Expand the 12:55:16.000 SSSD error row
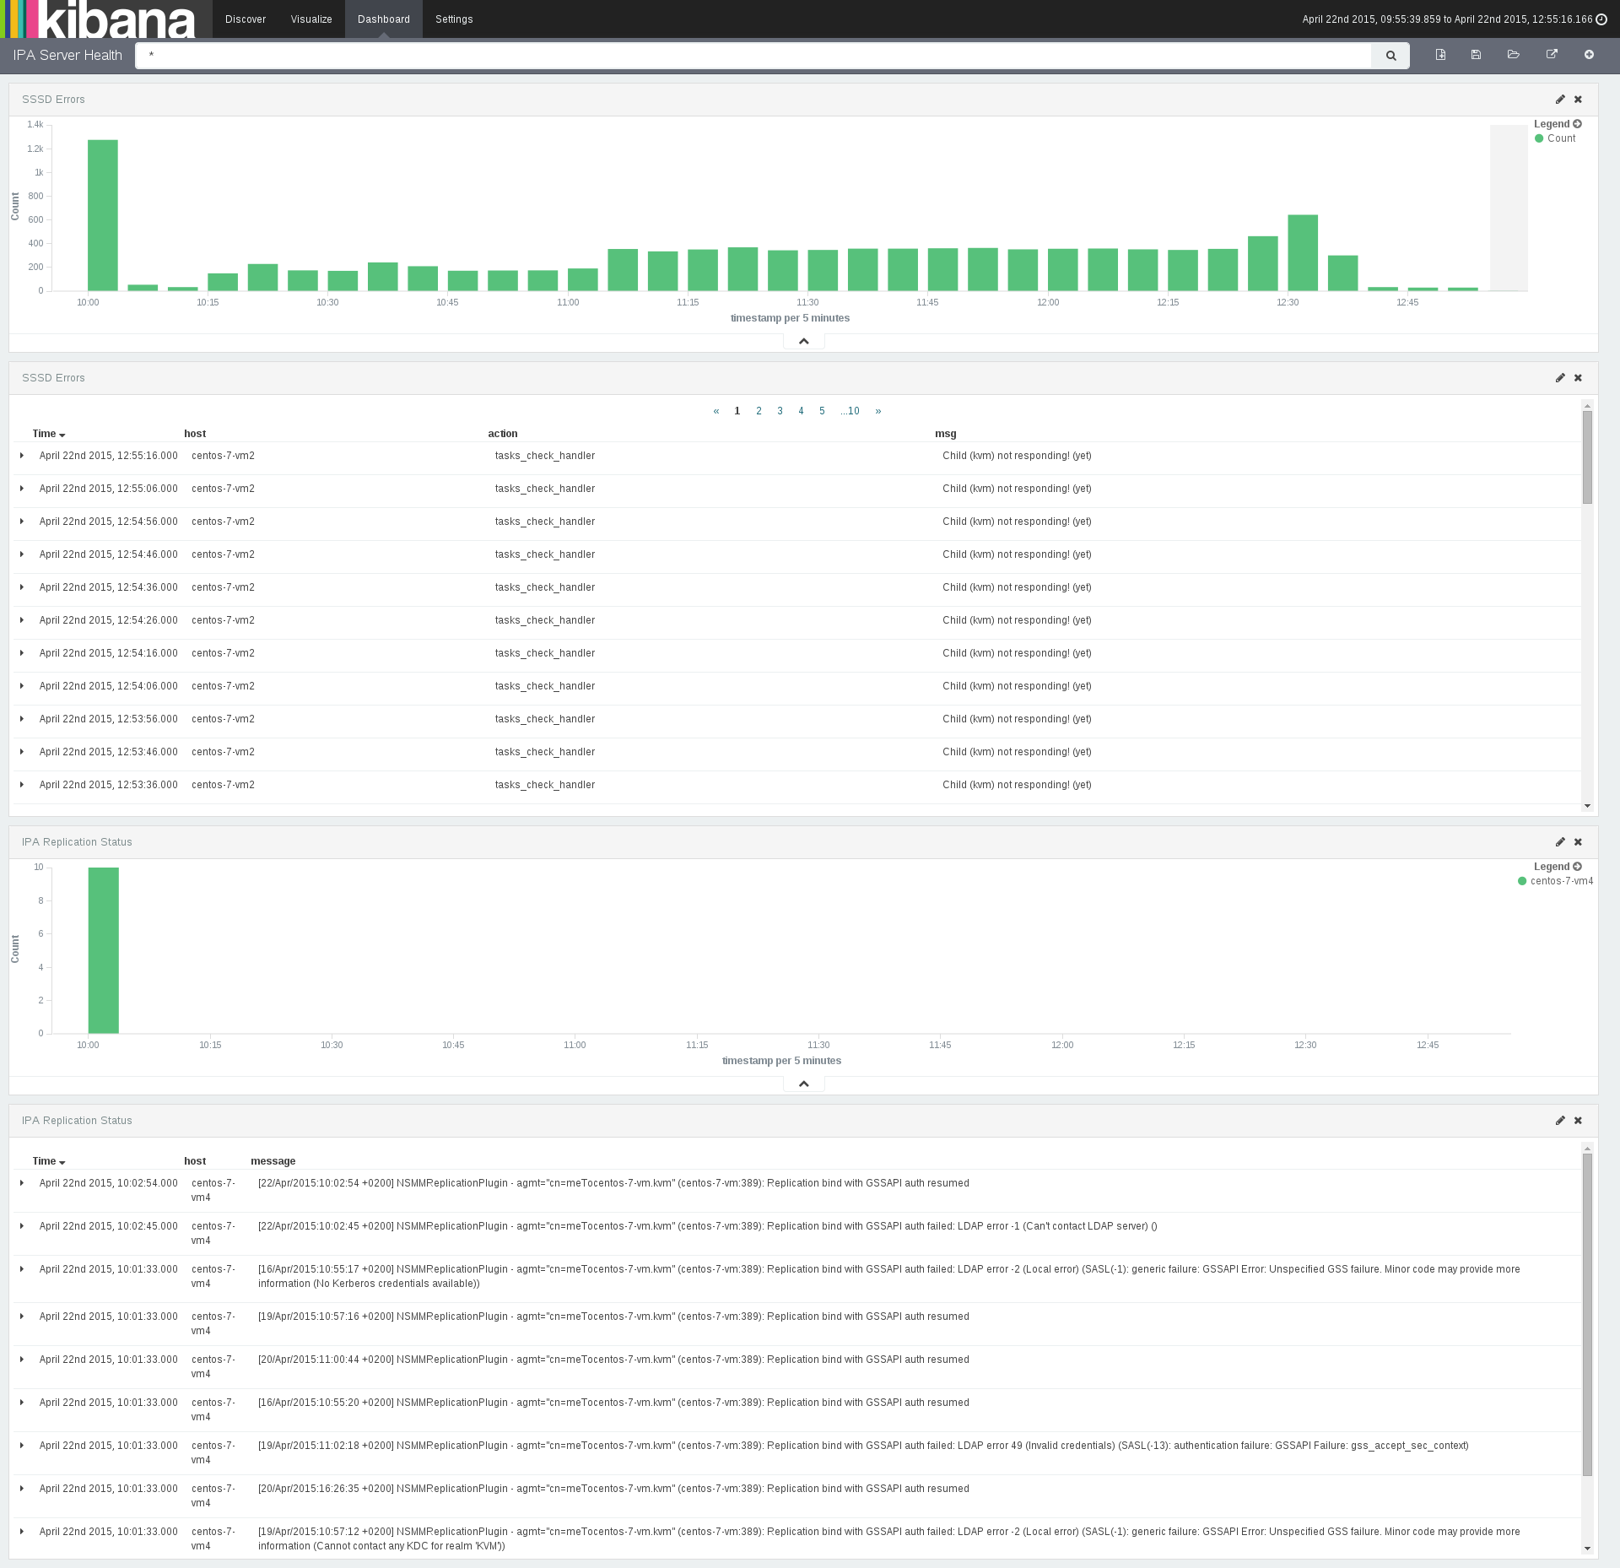1620x1568 pixels. coord(22,456)
